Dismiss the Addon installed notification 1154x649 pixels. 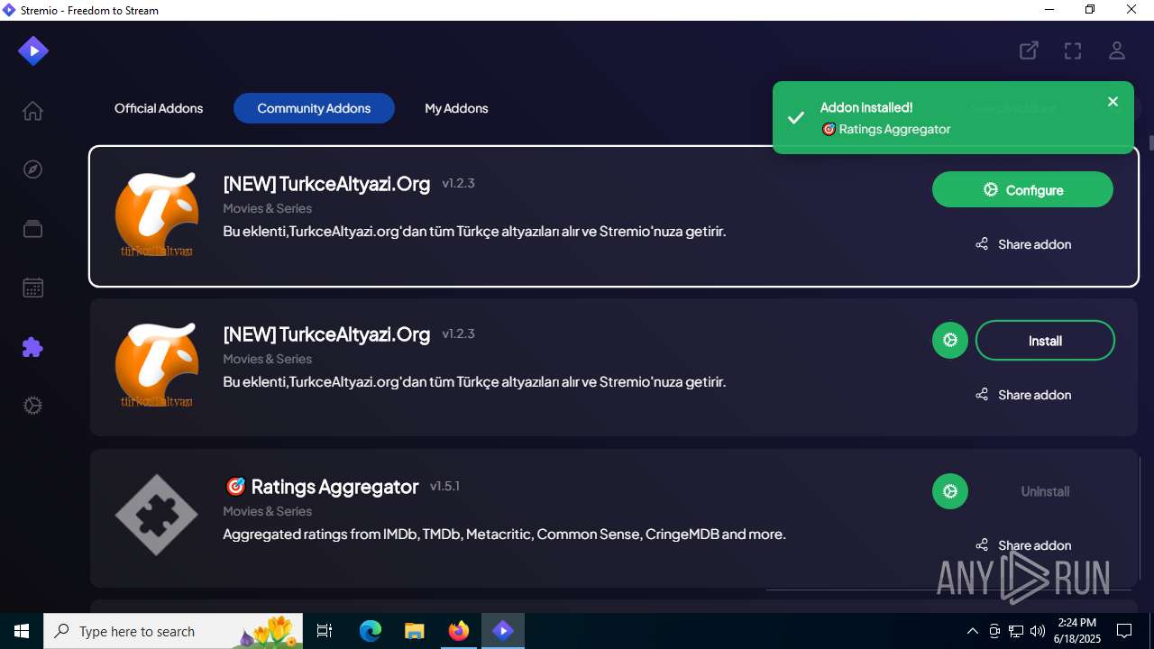pos(1113,102)
